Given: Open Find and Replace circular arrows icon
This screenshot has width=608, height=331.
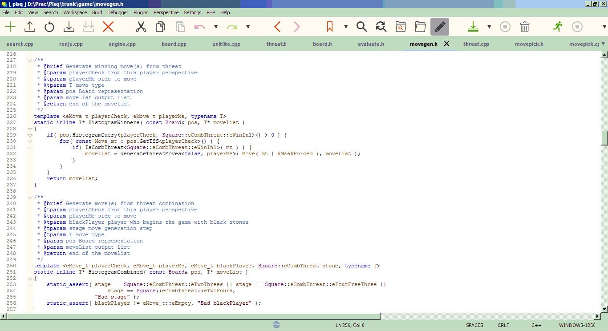Looking at the screenshot, I should (381, 27).
